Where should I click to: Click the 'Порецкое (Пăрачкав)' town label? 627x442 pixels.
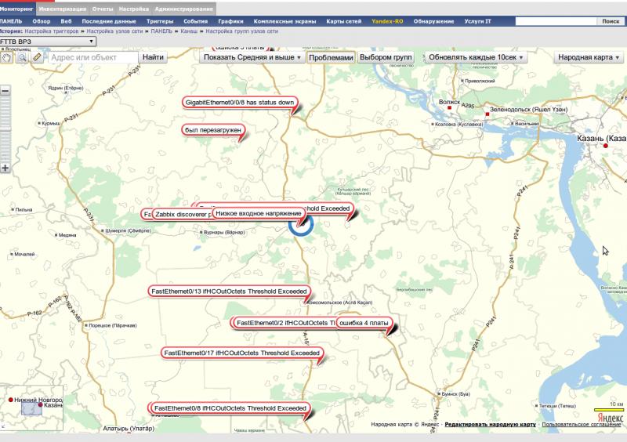coord(112,325)
